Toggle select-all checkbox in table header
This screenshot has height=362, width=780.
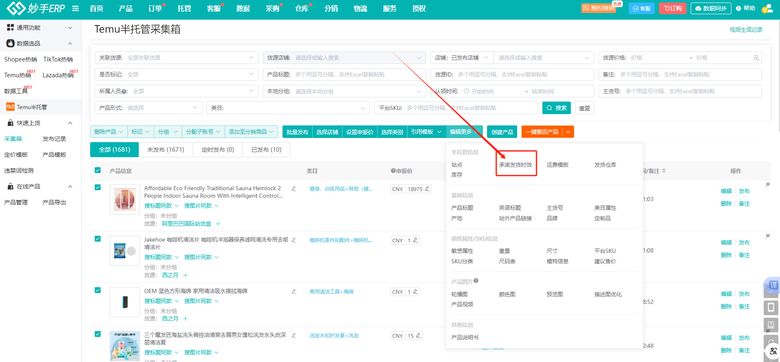click(x=98, y=170)
